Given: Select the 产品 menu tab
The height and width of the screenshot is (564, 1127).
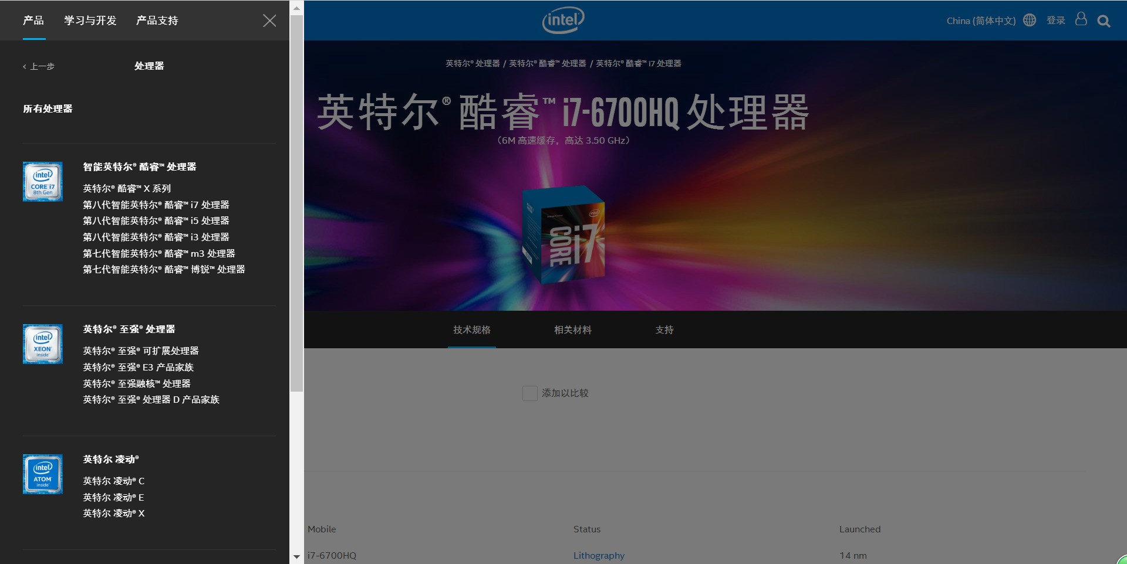Looking at the screenshot, I should tap(33, 21).
